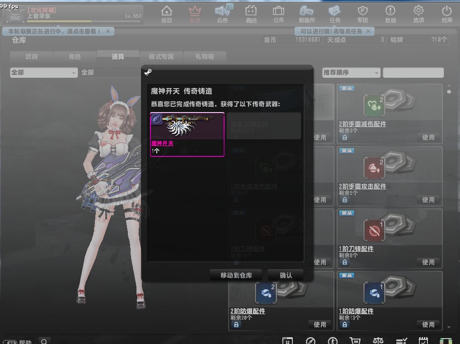Click the 2阶手雷减伤配件 green item icon
This screenshot has height=344, width=460.
374,105
